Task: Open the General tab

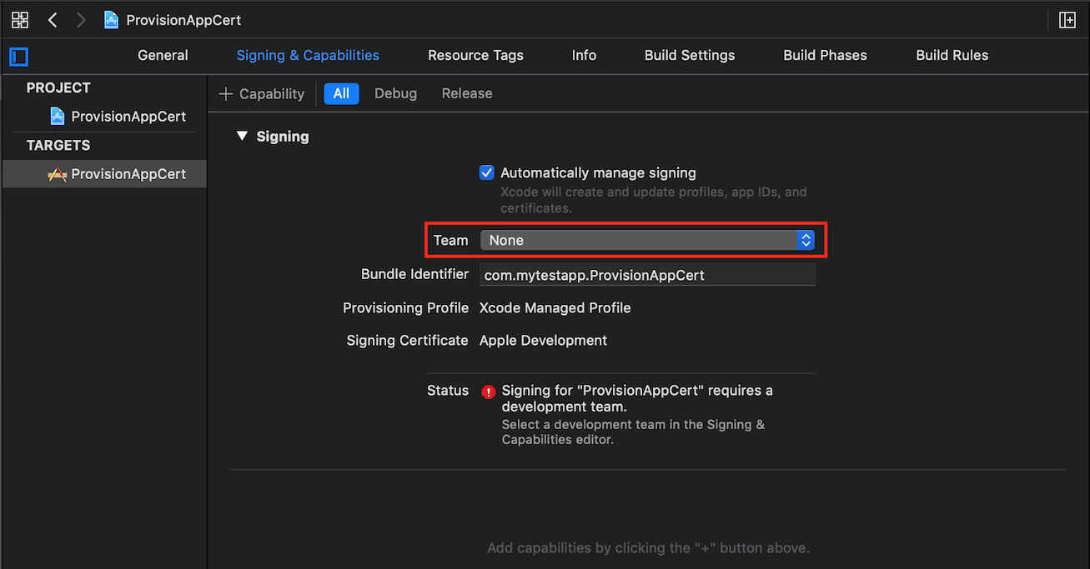Action: pyautogui.click(x=163, y=56)
